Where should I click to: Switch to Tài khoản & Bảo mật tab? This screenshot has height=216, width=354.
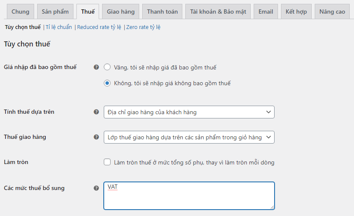[x=218, y=12]
